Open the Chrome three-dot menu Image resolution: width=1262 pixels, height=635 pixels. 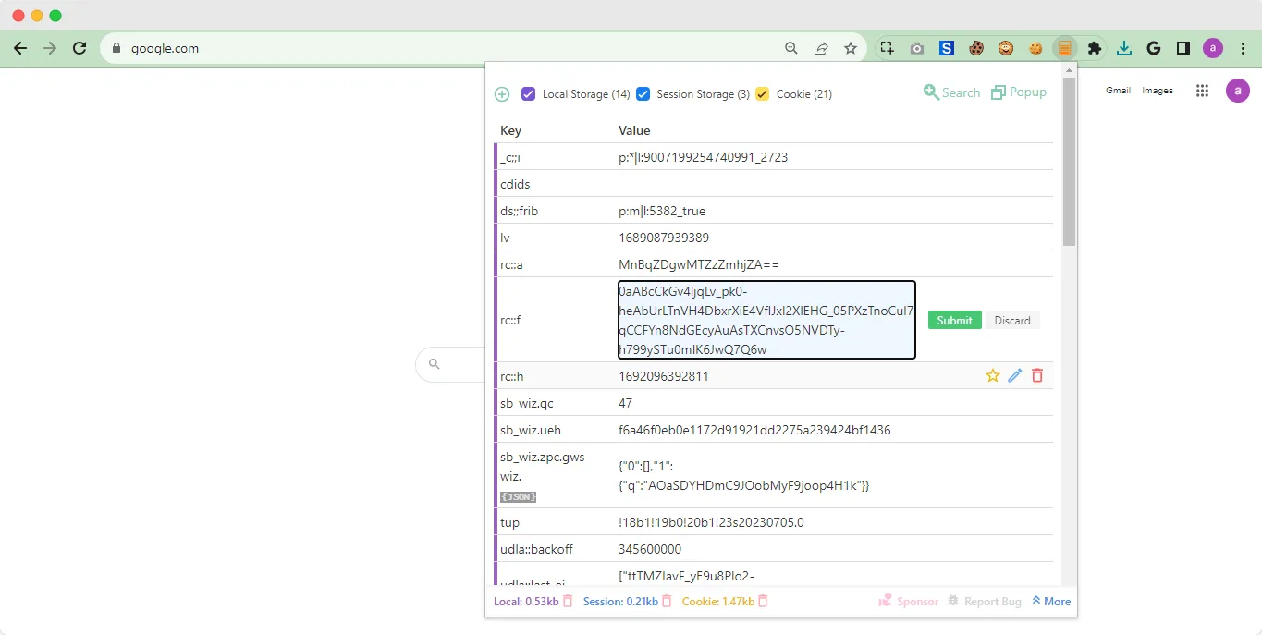tap(1243, 48)
